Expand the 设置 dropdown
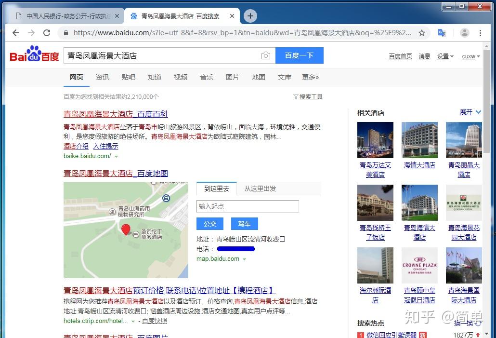Screen dimensions: 496x338 445,56
